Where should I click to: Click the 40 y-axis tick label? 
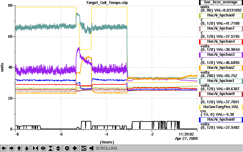pyautogui.click(x=10, y=68)
